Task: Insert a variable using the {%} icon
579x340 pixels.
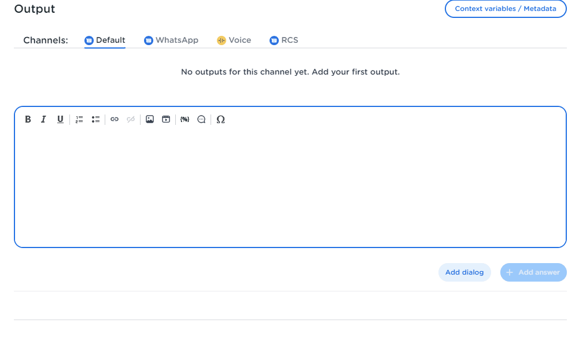Action: (185, 119)
